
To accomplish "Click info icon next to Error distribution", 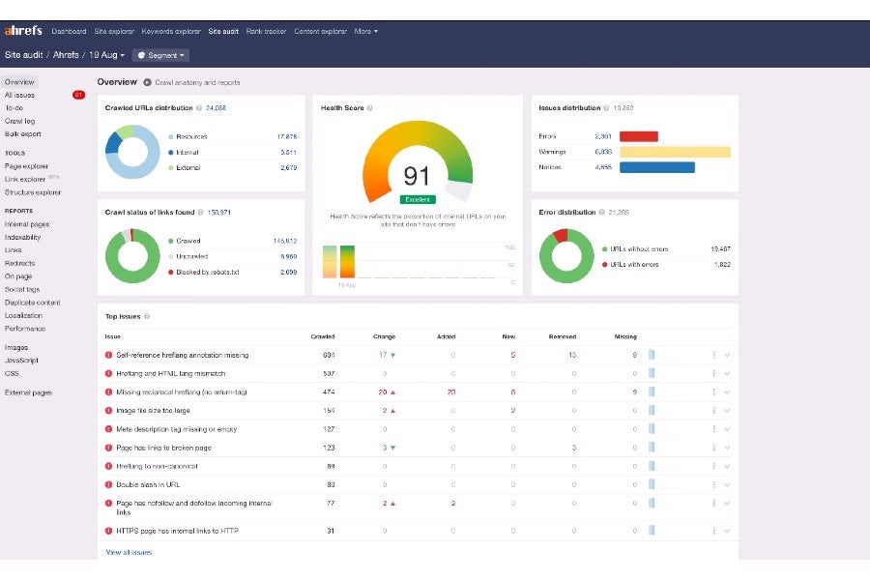I will (x=601, y=213).
